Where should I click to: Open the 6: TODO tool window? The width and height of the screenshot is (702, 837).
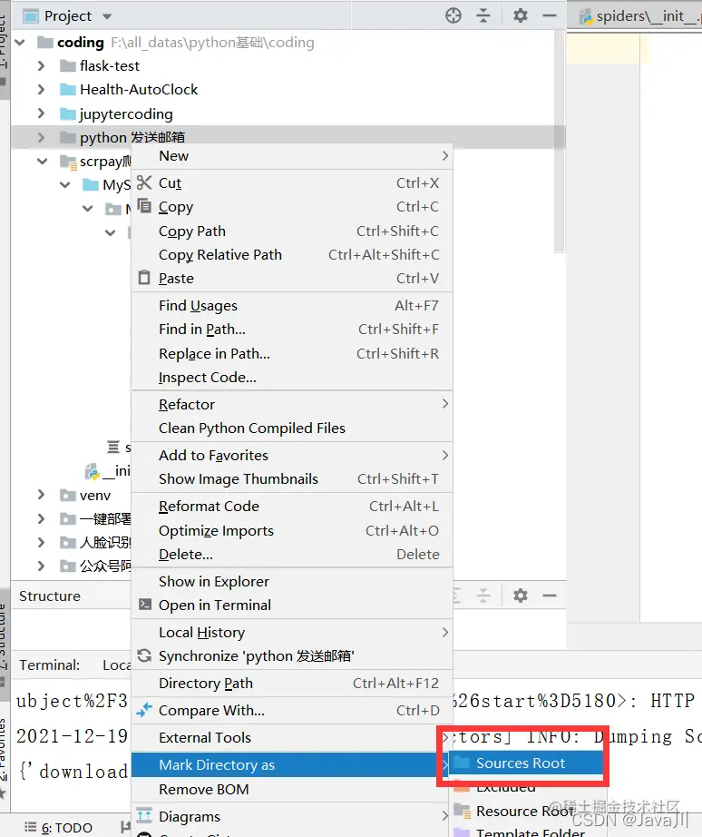[59, 827]
